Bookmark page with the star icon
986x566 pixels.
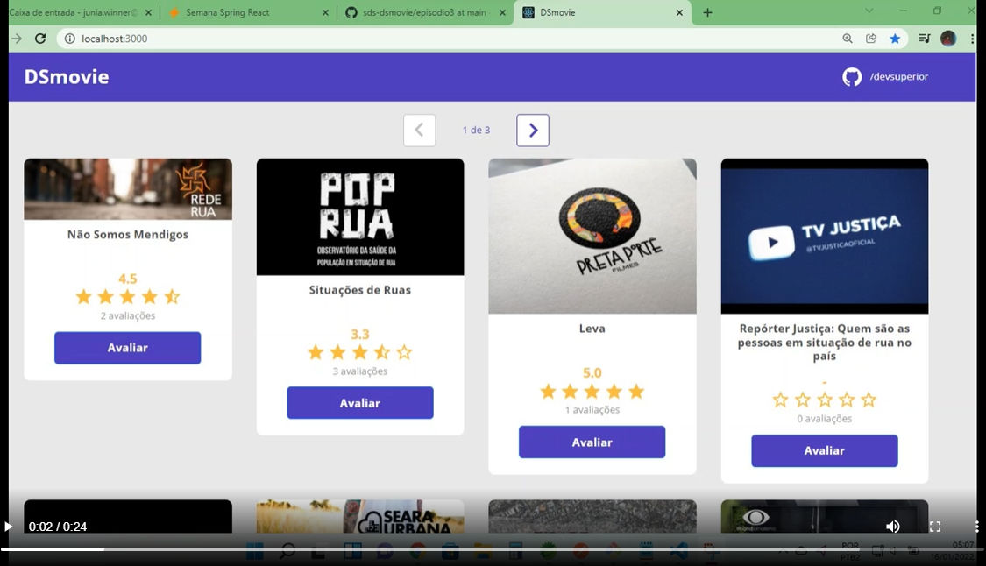895,39
